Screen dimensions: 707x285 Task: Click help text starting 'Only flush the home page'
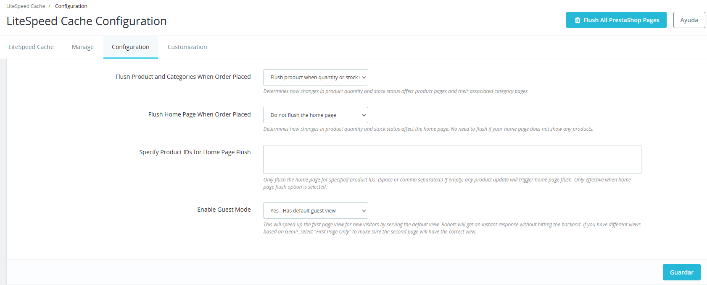click(447, 183)
